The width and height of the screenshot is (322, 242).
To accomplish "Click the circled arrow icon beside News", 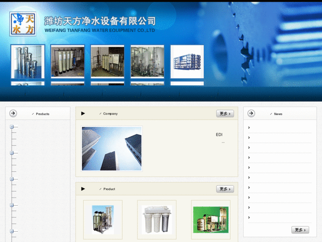I will pos(251,113).
